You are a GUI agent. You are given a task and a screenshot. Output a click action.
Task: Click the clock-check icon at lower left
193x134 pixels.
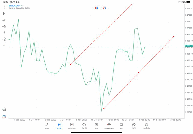[x=4, y=109]
